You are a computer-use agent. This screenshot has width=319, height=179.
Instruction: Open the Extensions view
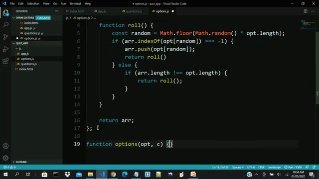[5, 61]
